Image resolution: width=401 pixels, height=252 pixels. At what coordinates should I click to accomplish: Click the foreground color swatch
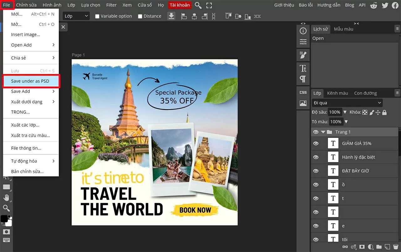click(x=4, y=219)
